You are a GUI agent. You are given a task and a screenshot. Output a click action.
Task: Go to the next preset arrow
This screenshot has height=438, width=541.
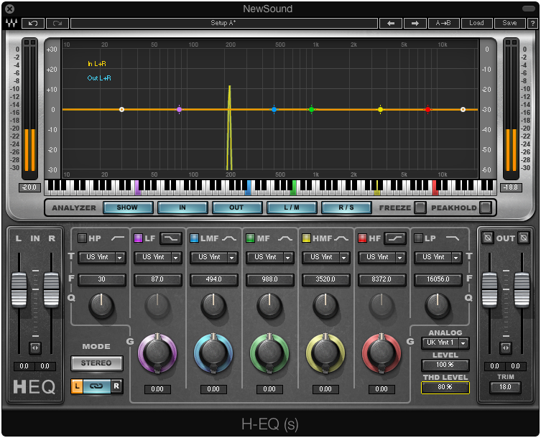(x=415, y=23)
